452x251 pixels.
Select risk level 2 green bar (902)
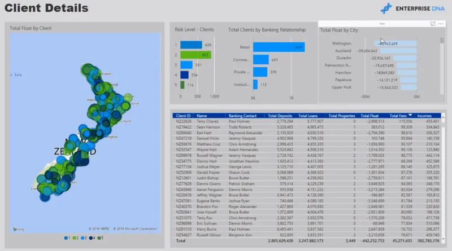195,55
